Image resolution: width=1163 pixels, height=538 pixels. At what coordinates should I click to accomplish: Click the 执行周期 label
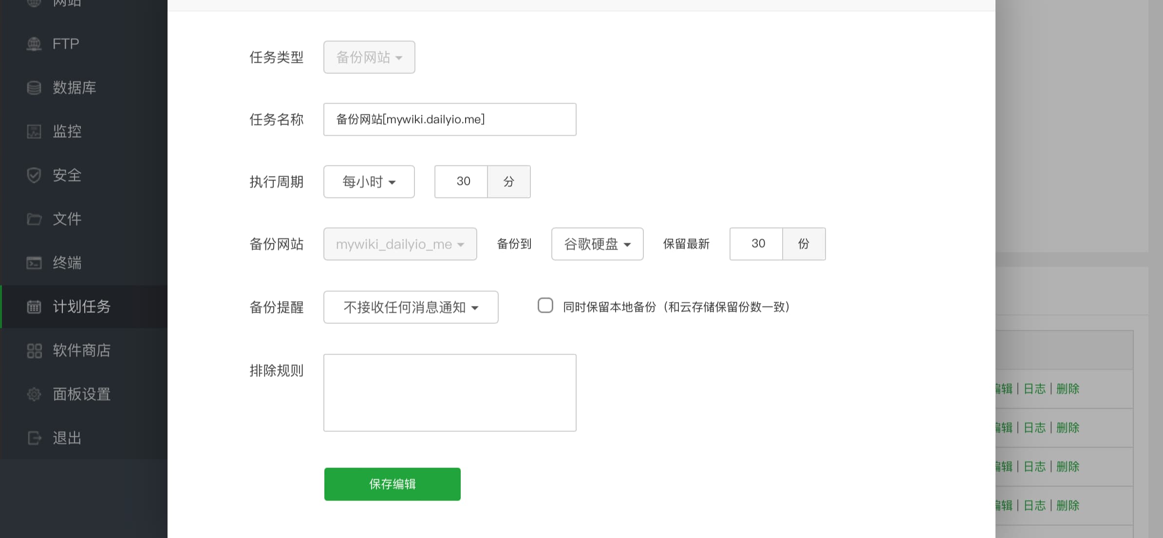tap(277, 182)
